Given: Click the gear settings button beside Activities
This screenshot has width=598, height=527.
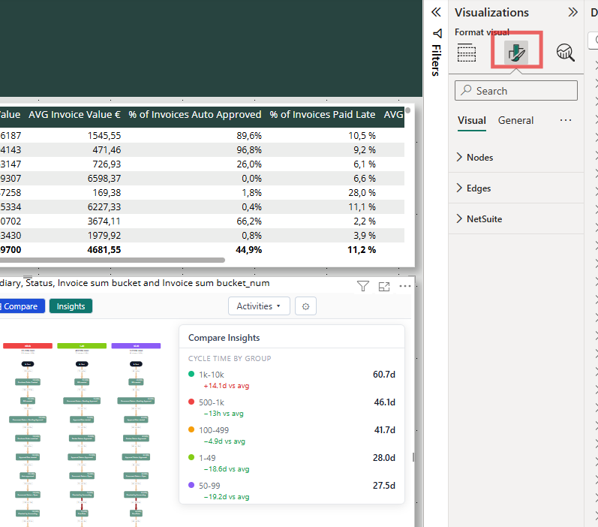Looking at the screenshot, I should [x=305, y=306].
